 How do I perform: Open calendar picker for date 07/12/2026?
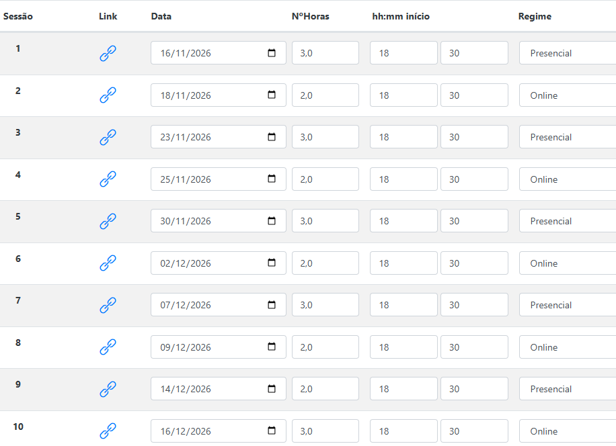tap(272, 305)
